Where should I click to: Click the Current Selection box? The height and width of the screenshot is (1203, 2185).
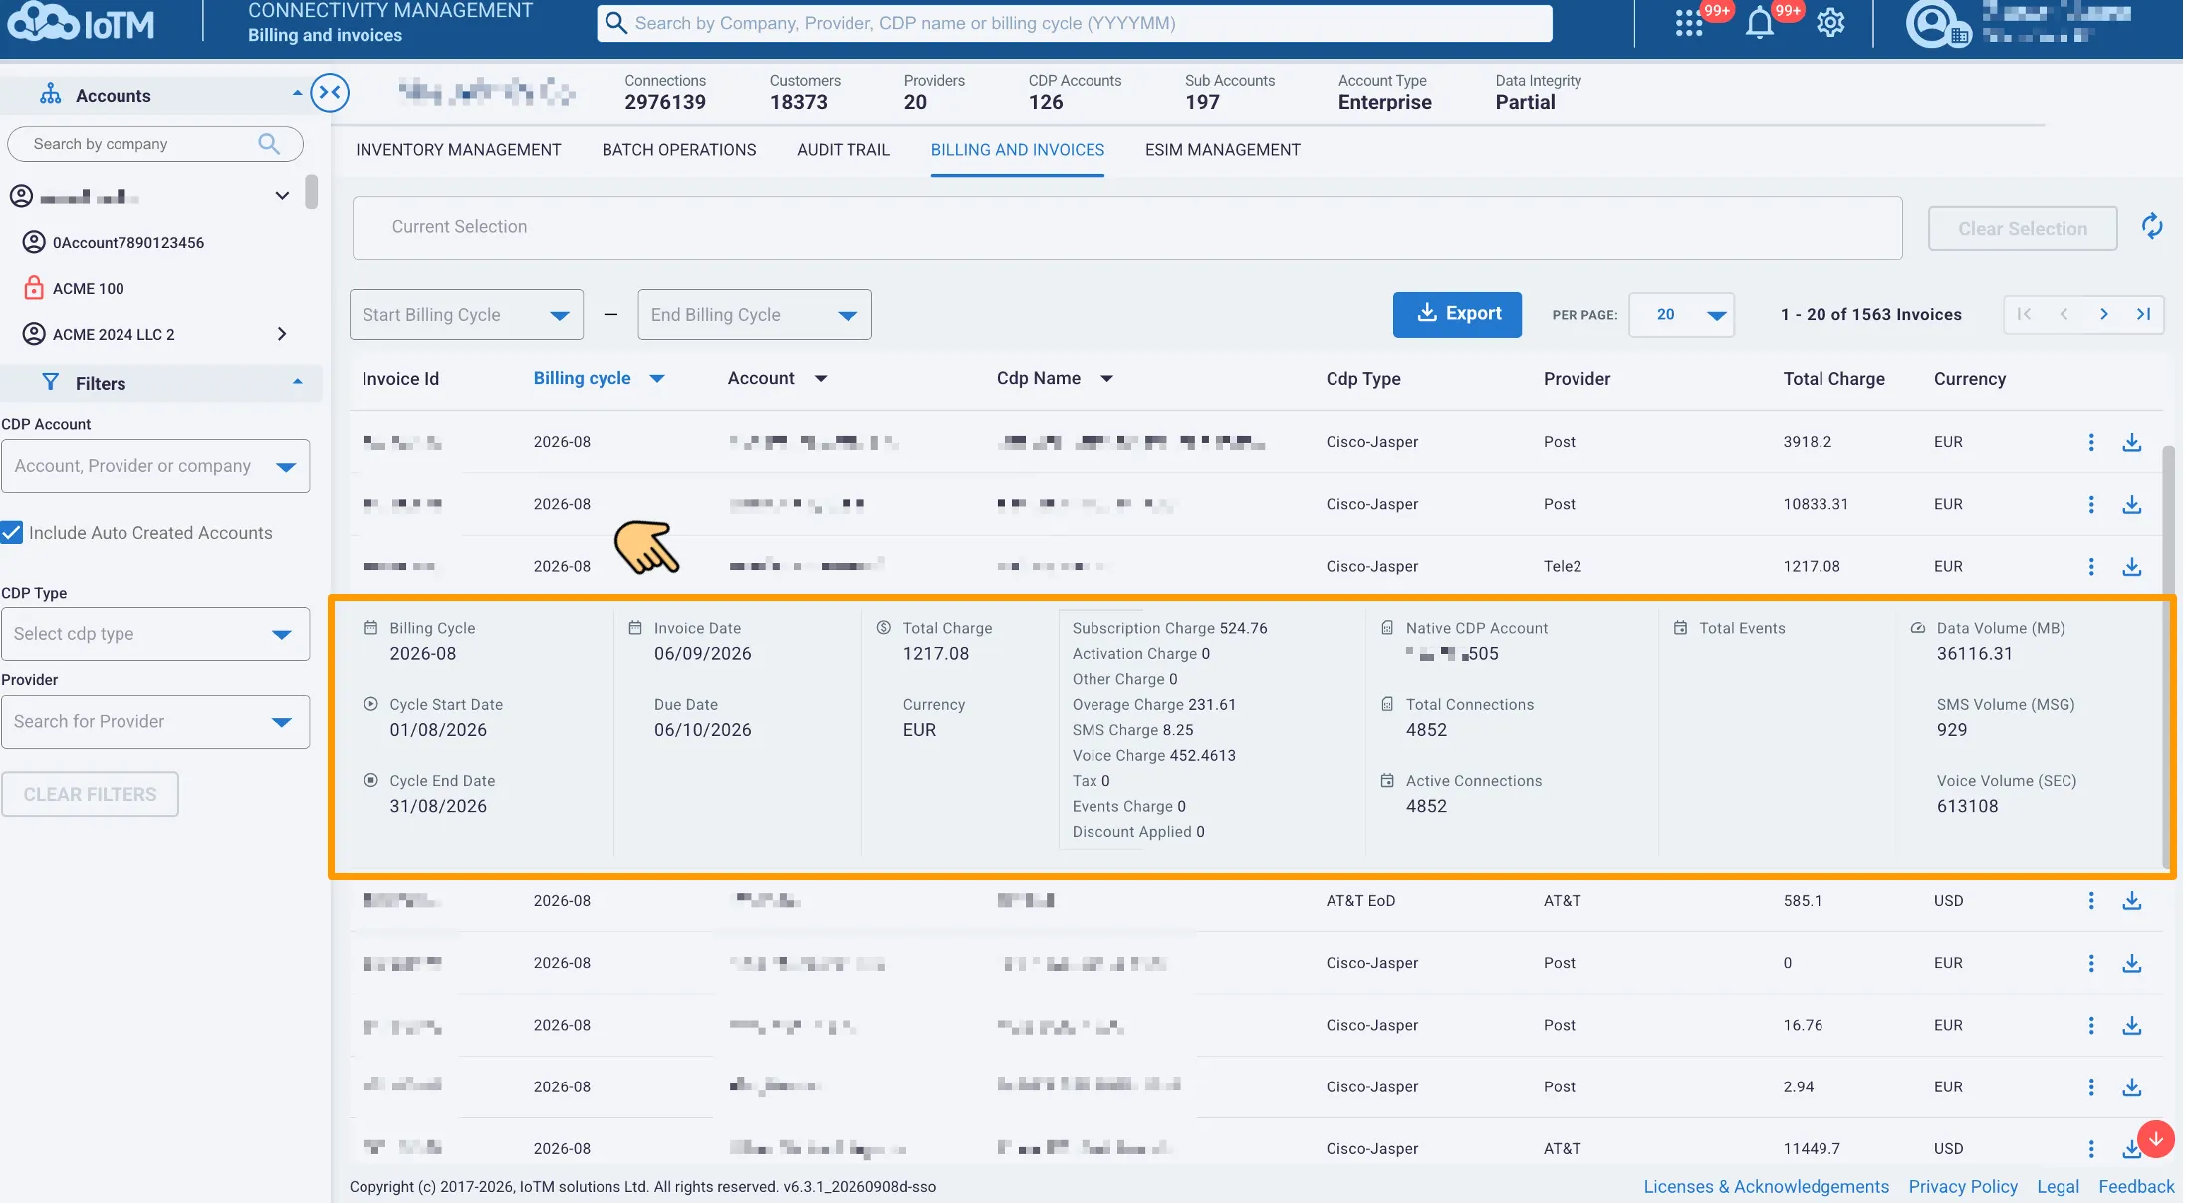(x=1127, y=228)
